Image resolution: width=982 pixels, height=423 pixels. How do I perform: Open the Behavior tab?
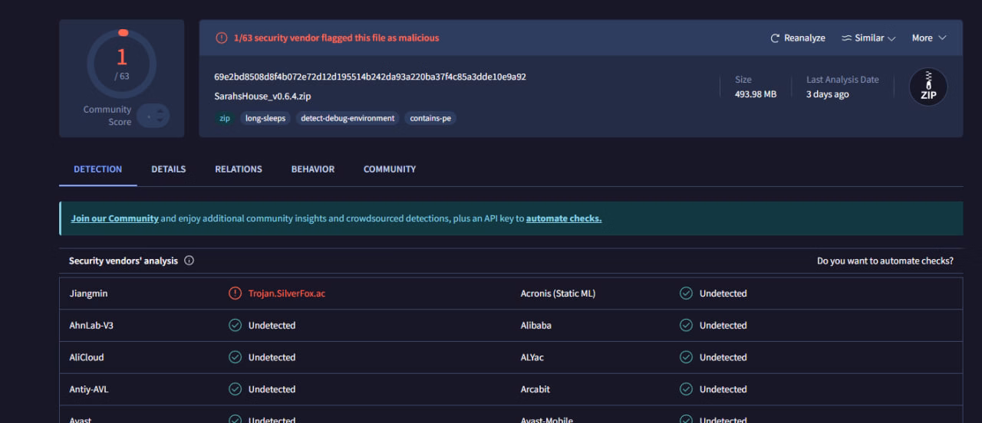312,169
